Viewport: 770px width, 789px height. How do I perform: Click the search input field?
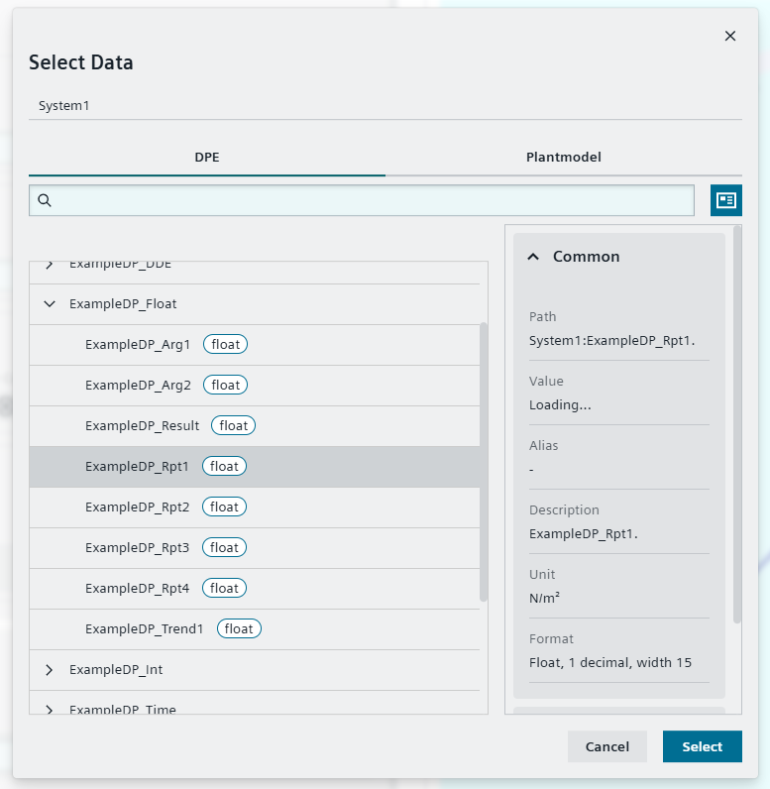372,200
